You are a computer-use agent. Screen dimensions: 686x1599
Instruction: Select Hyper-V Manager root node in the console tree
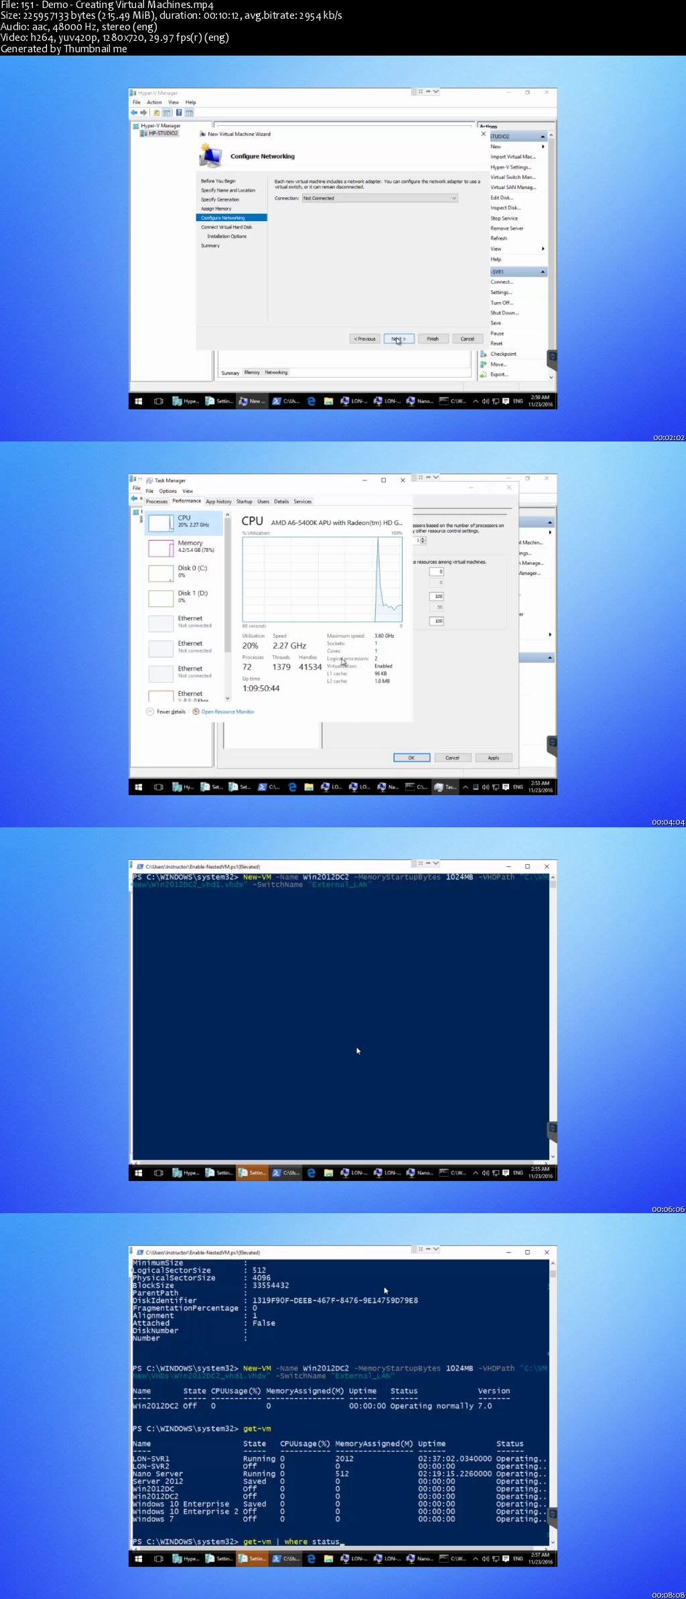pos(157,126)
